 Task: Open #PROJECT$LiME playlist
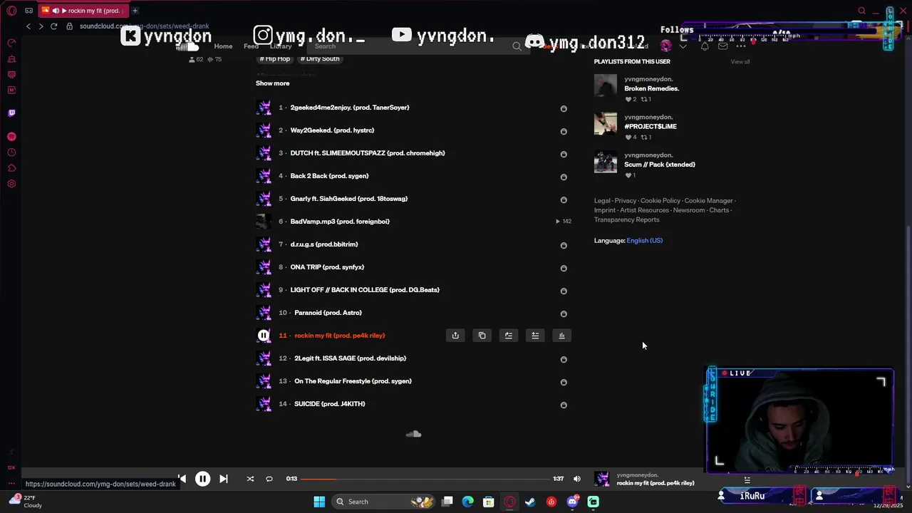click(x=651, y=126)
